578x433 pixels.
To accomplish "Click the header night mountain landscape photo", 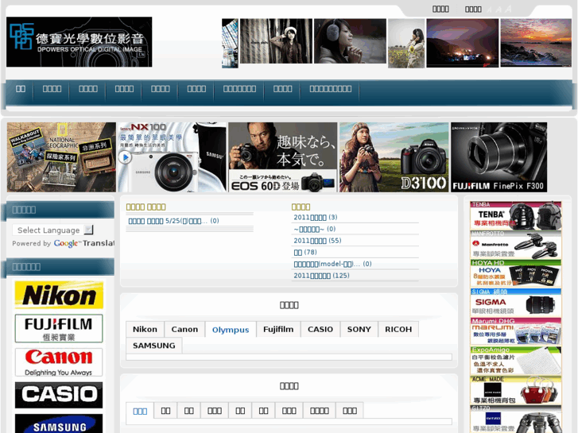I will click(x=463, y=43).
